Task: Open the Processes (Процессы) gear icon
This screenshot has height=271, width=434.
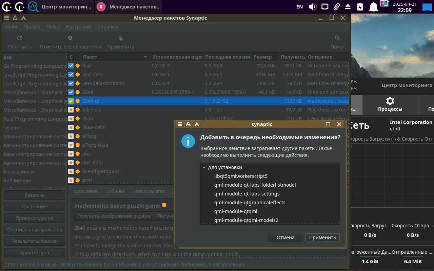Action: [x=390, y=101]
